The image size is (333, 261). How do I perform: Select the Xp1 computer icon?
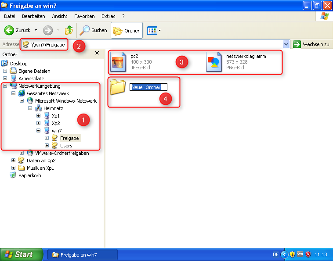click(x=47, y=115)
